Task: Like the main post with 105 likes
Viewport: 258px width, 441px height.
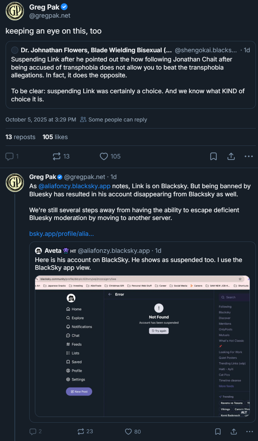Action: (x=104, y=156)
